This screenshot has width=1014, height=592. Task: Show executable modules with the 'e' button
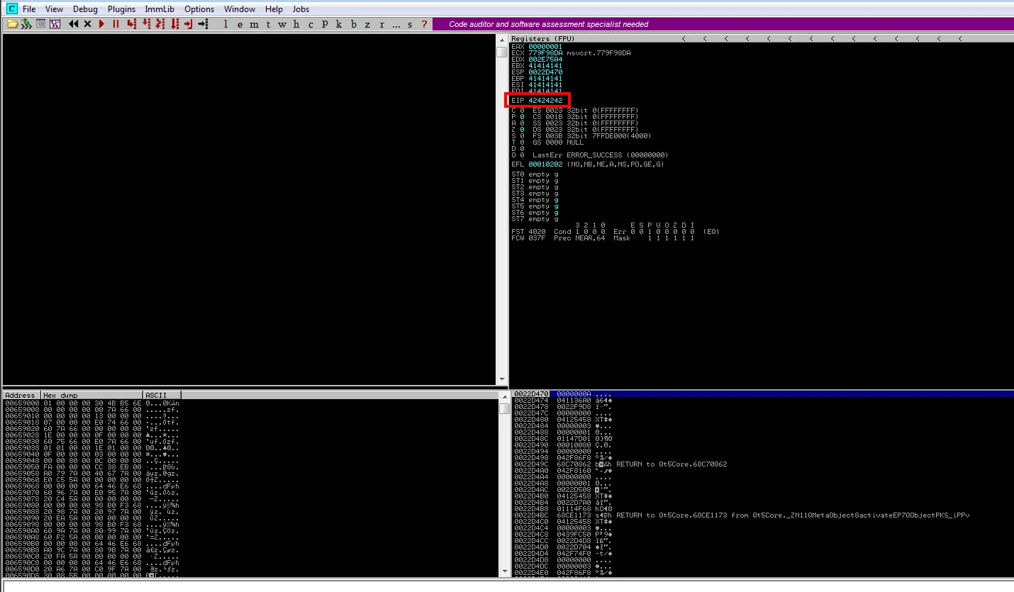239,24
